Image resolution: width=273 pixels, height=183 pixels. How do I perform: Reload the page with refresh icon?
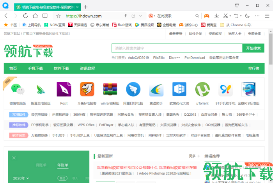(25, 16)
